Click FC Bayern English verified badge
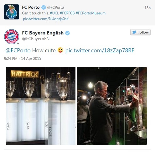This screenshot has height=152, width=155. 68,33
